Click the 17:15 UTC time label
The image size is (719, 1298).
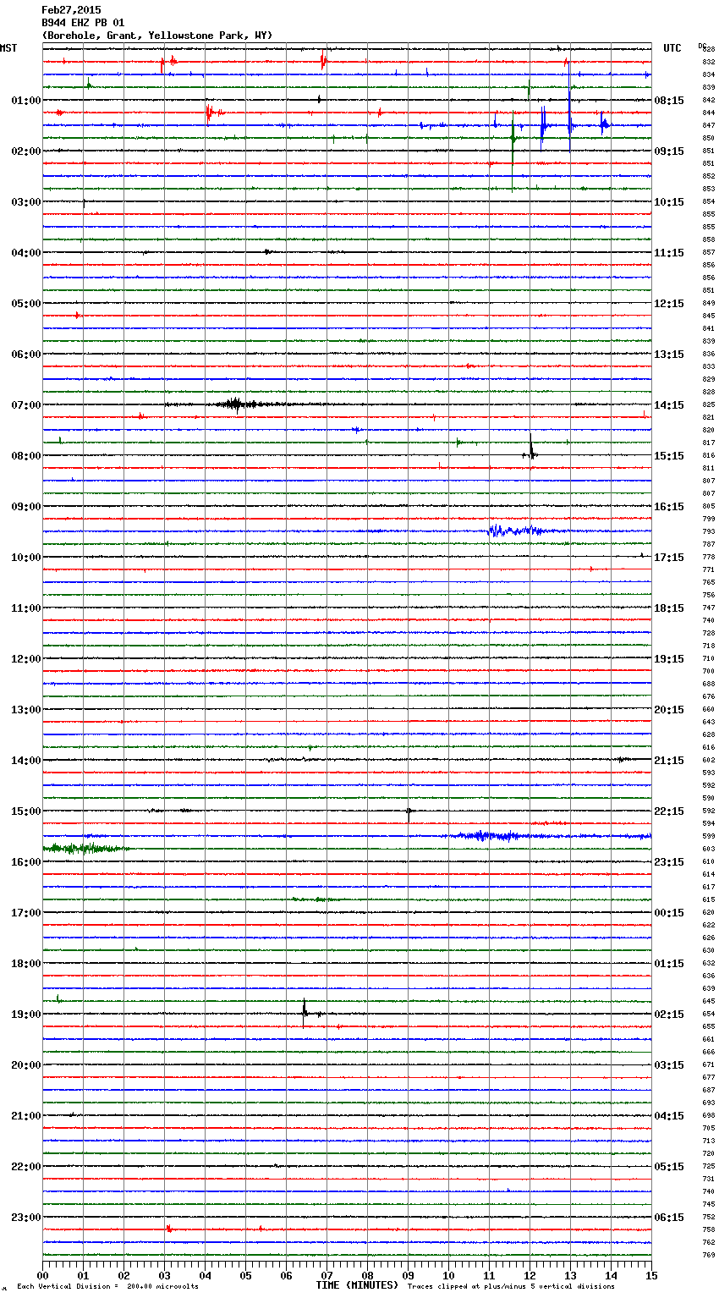tap(669, 558)
